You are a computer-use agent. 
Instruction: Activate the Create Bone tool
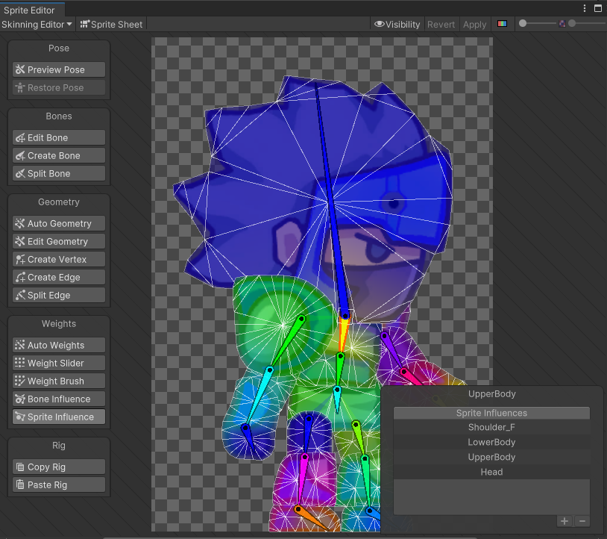click(59, 155)
